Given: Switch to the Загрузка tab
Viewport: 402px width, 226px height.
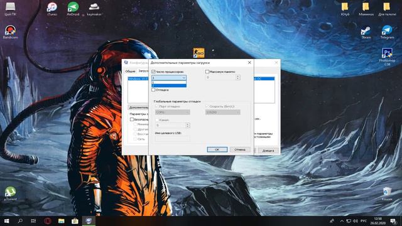Looking at the screenshot, I should (x=143, y=71).
